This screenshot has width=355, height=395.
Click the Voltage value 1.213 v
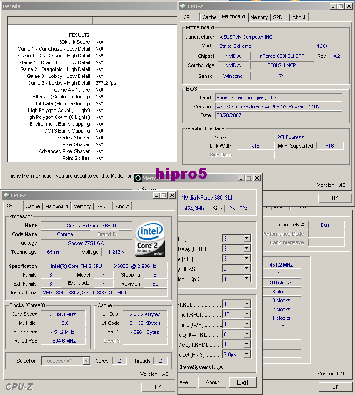(x=116, y=252)
